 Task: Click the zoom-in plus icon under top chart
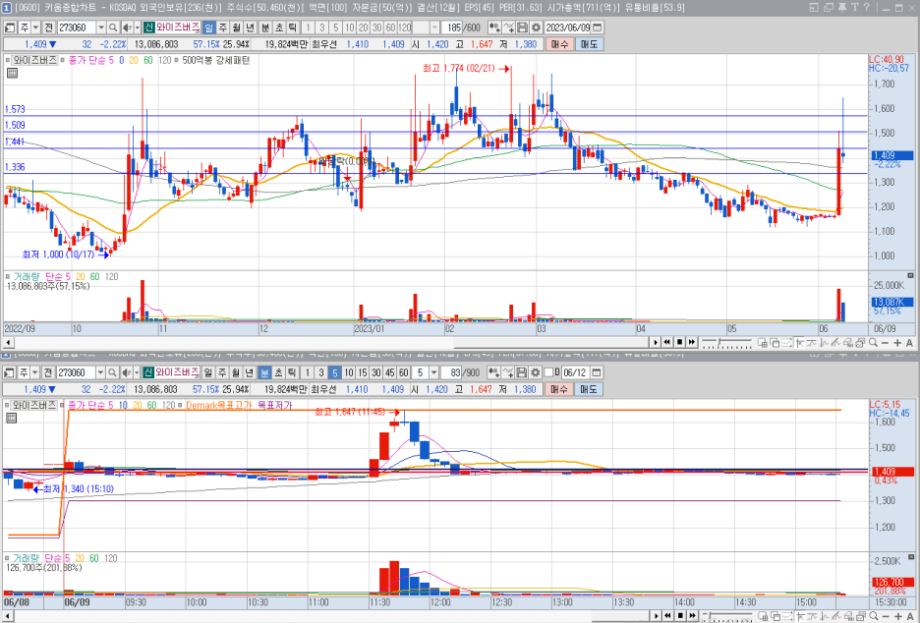tap(897, 343)
